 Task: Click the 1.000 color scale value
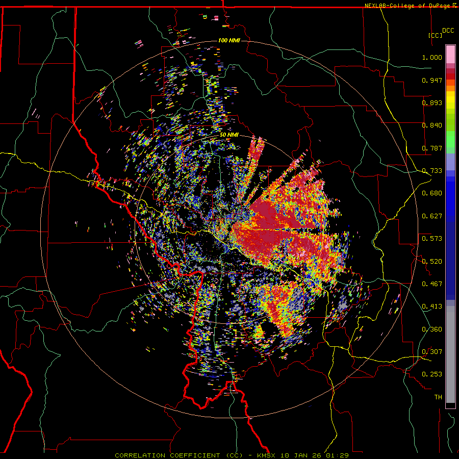pyautogui.click(x=432, y=57)
